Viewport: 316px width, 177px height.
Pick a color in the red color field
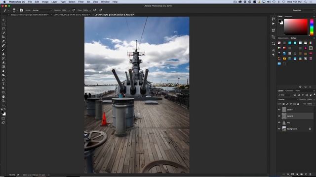296,27
